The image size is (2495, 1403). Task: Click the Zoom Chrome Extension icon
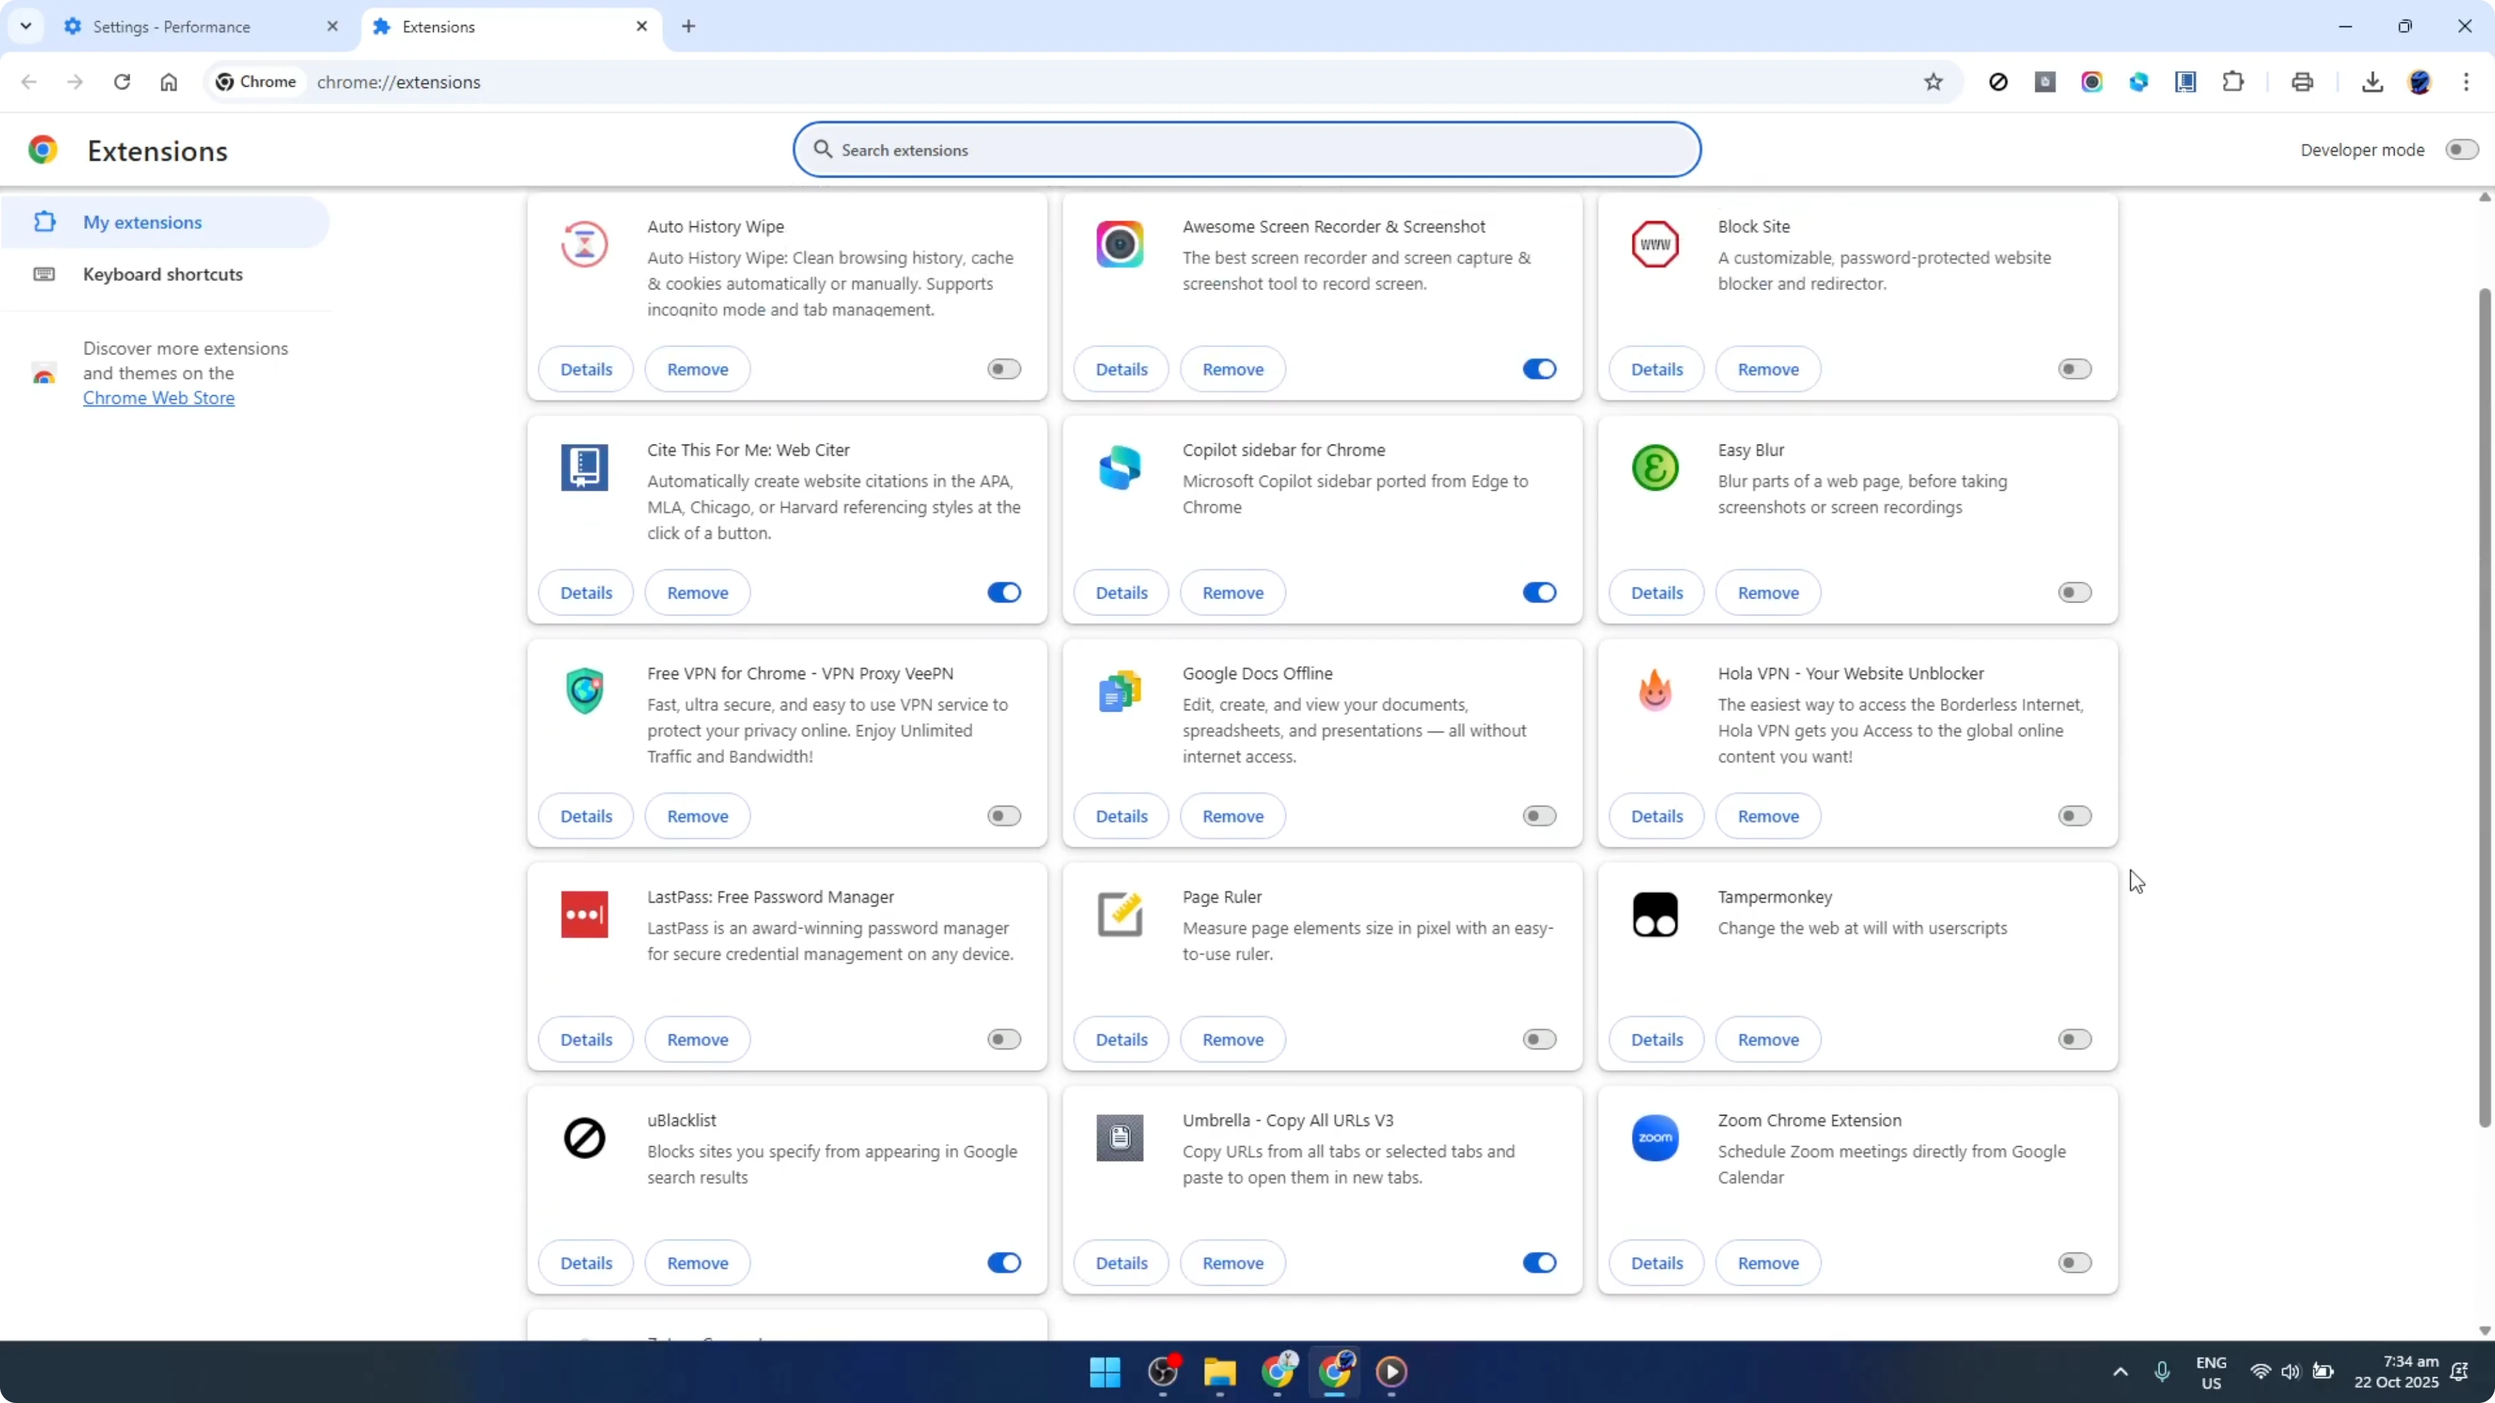1654,1138
